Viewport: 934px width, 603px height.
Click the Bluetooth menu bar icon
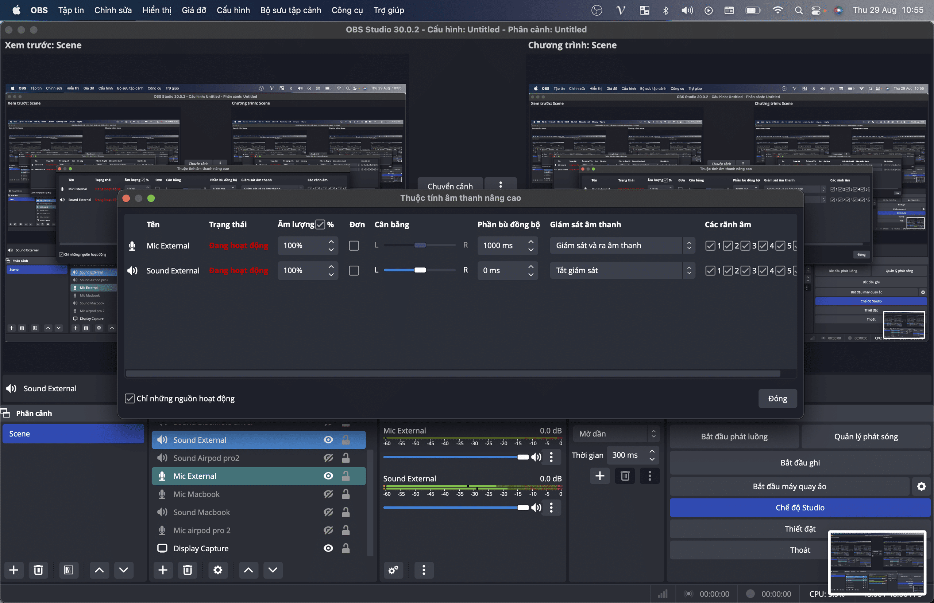point(665,11)
